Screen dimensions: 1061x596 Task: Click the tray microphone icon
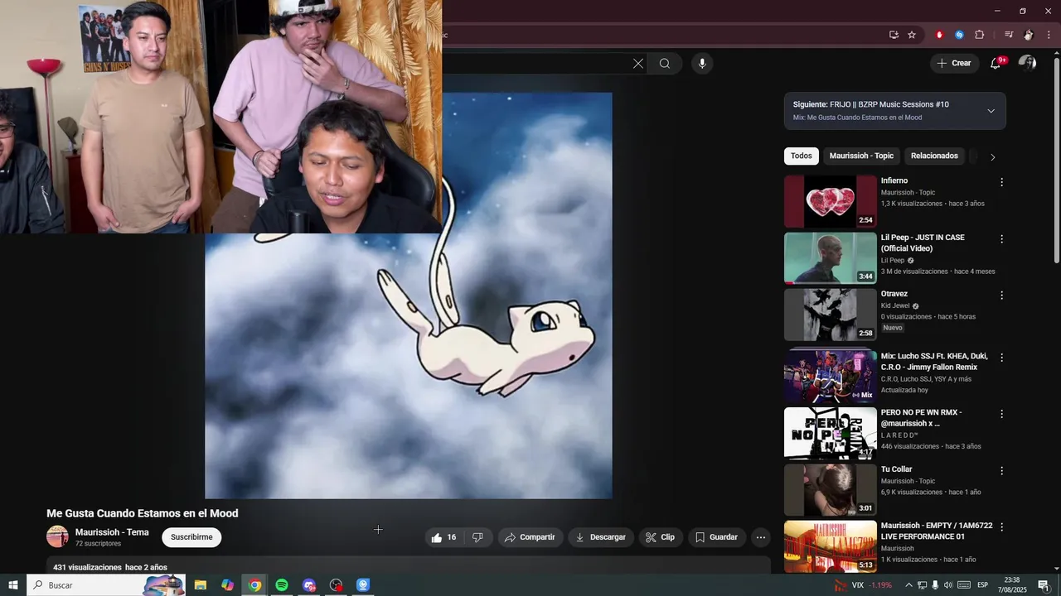935,585
